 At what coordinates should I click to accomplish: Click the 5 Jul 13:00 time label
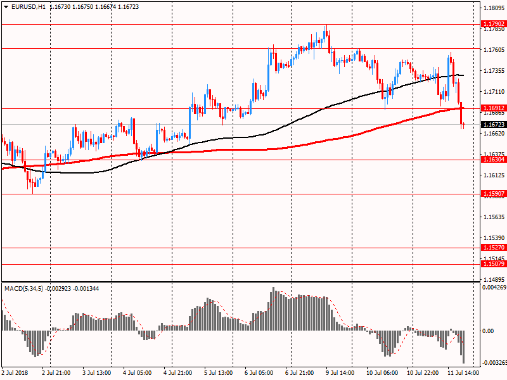218,373
